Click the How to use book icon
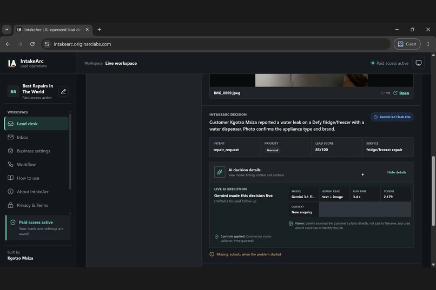436x290 pixels. pyautogui.click(x=11, y=178)
